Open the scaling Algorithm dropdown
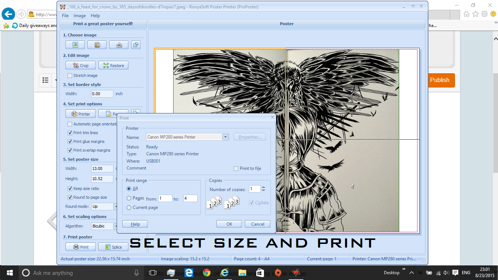Screen dimensions: 498x280 tap(116, 226)
